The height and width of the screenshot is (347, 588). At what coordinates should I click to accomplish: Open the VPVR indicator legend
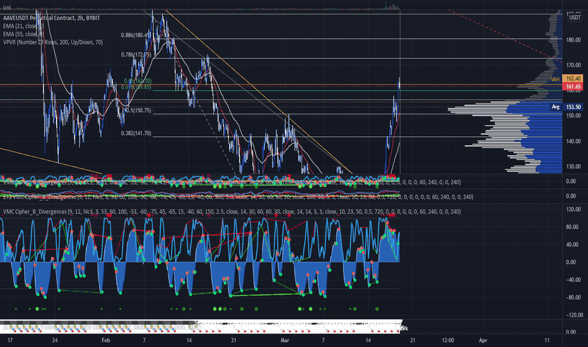[x=53, y=42]
